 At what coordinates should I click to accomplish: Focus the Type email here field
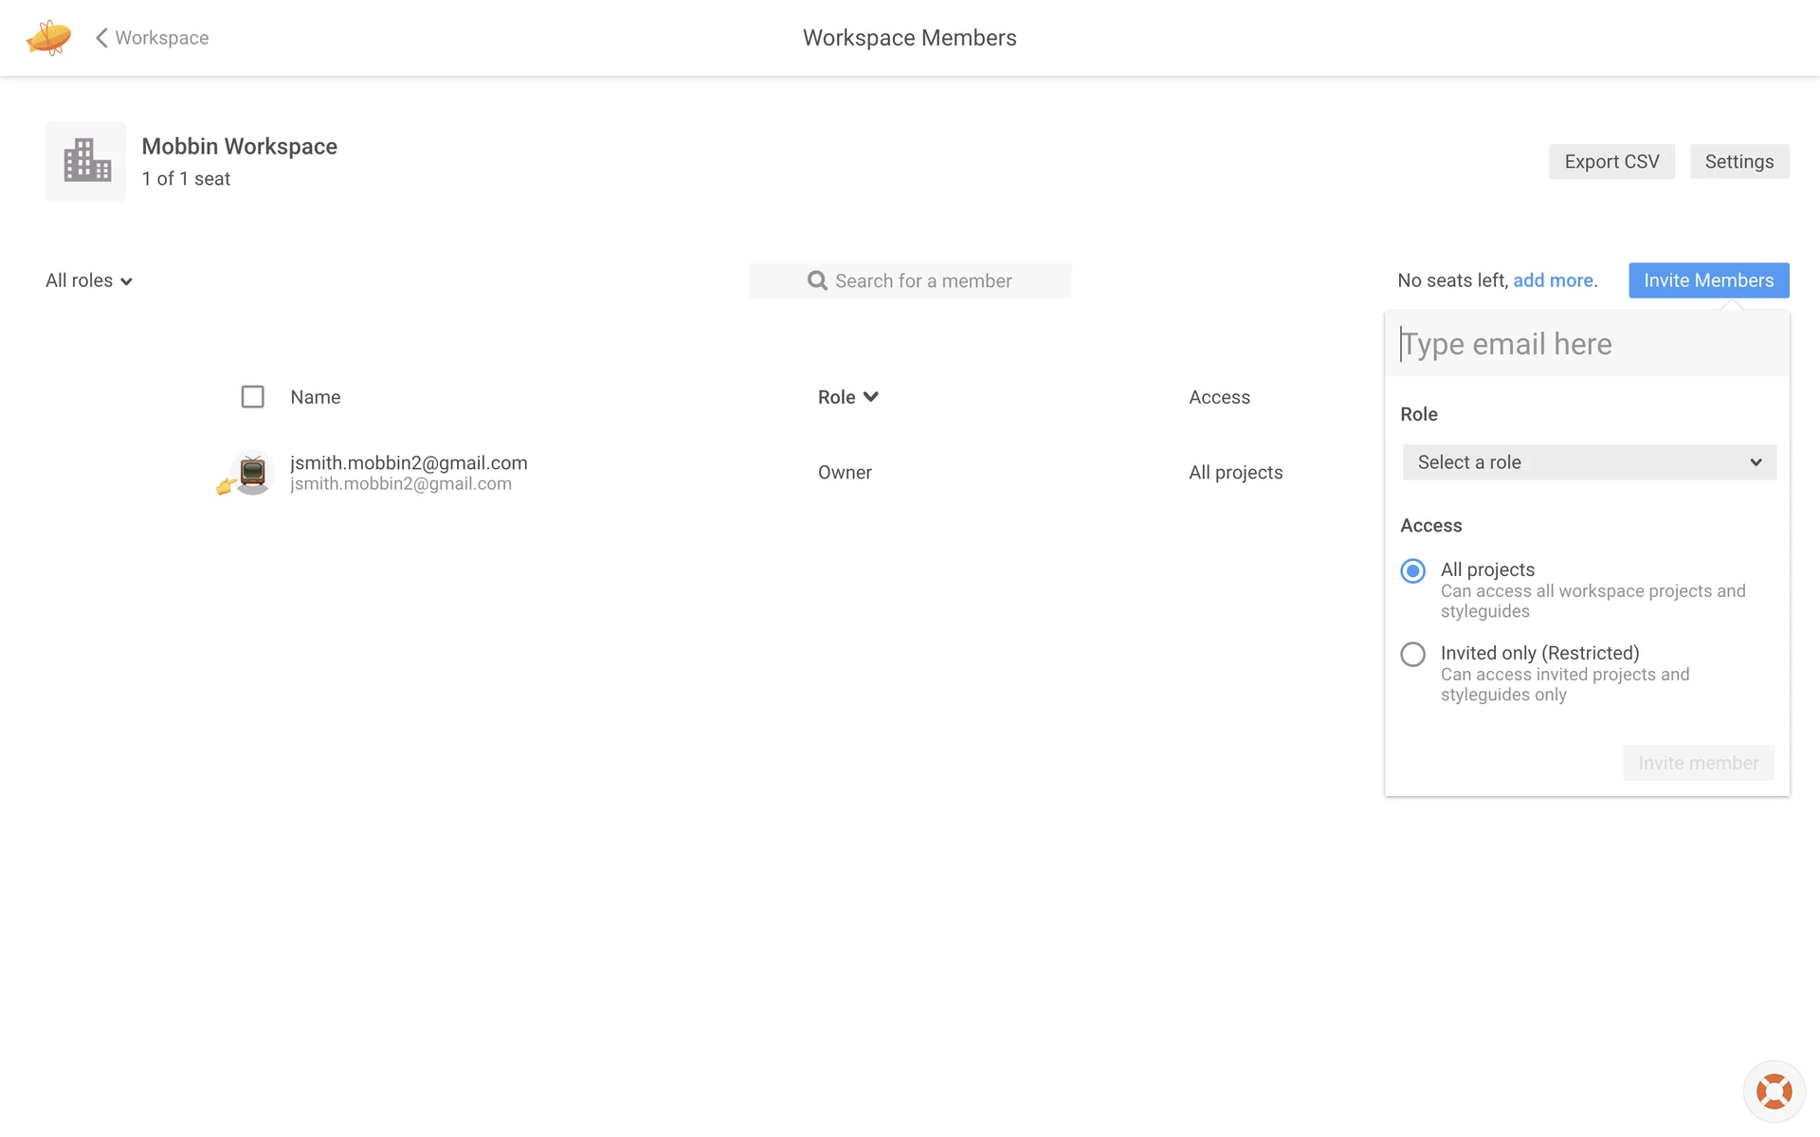pyautogui.click(x=1587, y=344)
